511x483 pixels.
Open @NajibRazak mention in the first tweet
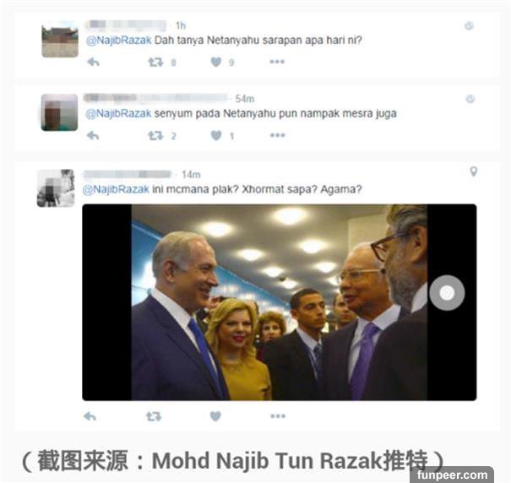click(x=119, y=41)
